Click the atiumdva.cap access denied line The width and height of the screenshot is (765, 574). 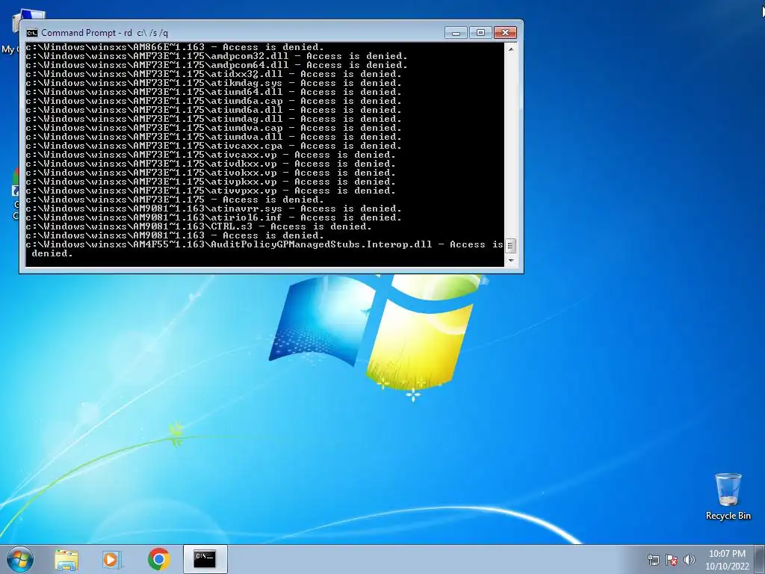[x=214, y=128]
